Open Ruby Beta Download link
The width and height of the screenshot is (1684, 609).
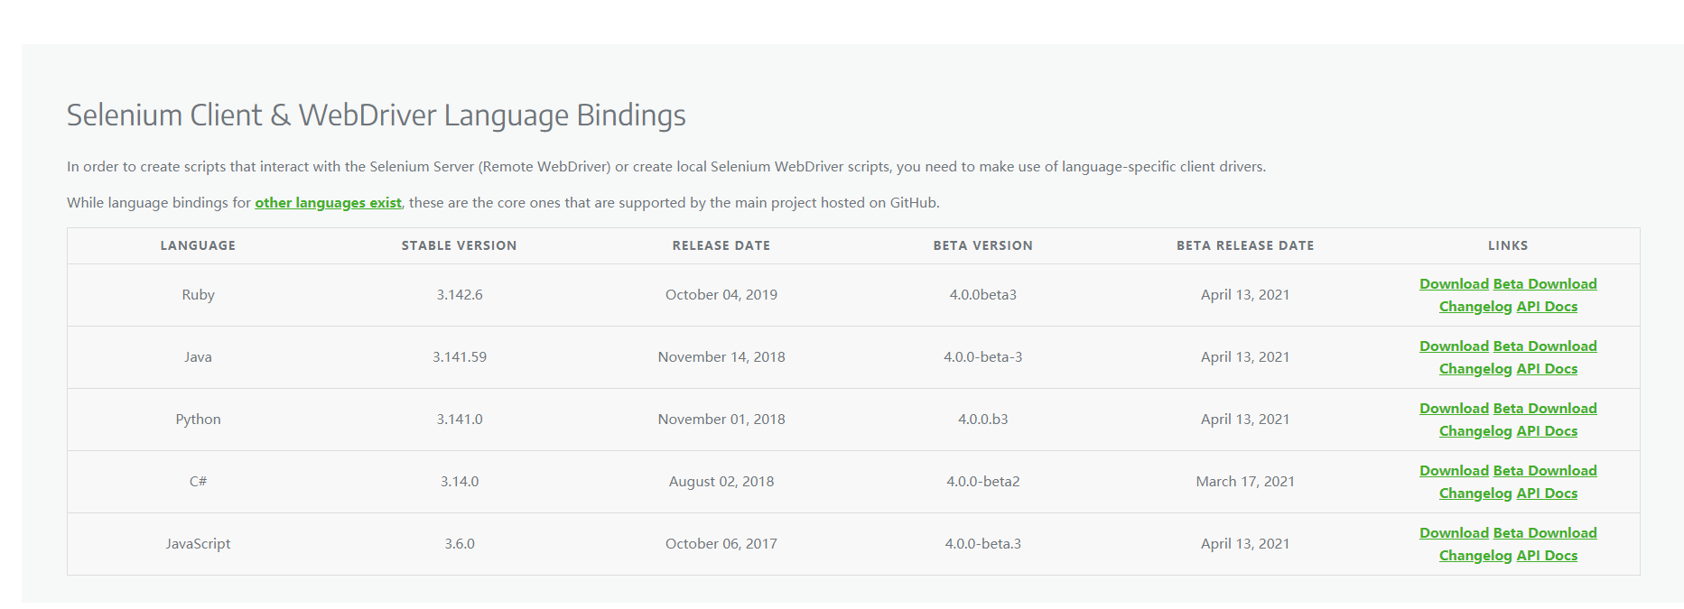tap(1545, 284)
